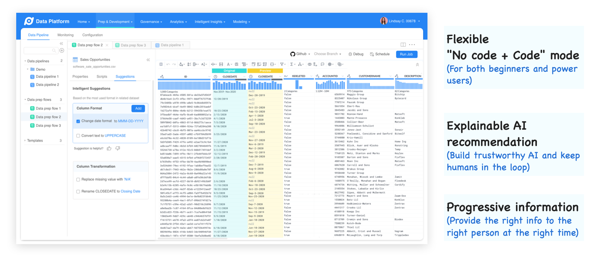Check Convert text to UPPERCASE
The image size is (603, 265).
(x=78, y=136)
